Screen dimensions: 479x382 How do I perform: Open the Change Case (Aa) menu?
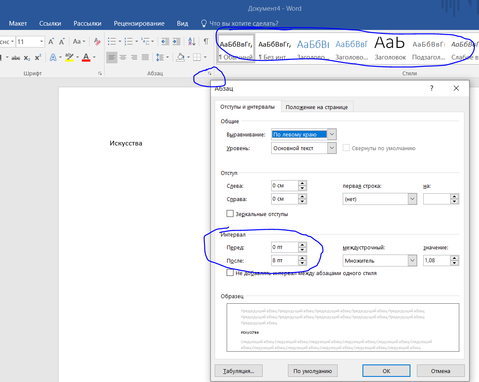tap(79, 41)
